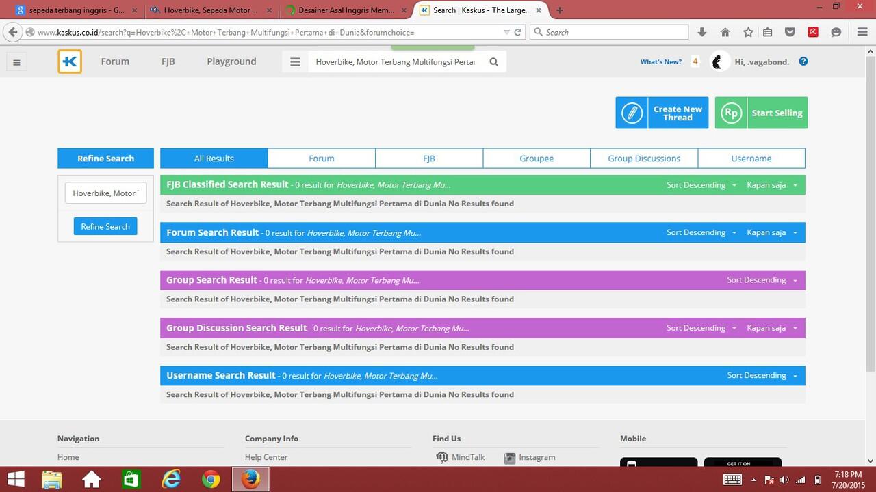The width and height of the screenshot is (876, 492).
Task: Open Forum Search Result Kapan saja dropdown
Action: click(x=772, y=232)
